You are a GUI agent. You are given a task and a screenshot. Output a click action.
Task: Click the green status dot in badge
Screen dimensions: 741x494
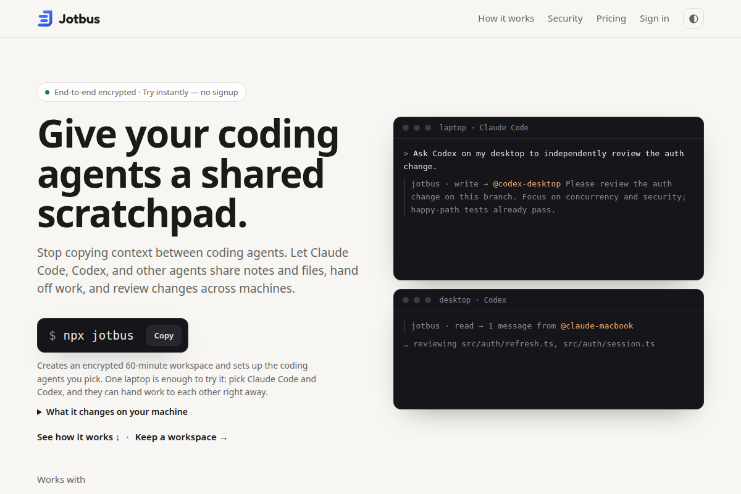point(47,92)
